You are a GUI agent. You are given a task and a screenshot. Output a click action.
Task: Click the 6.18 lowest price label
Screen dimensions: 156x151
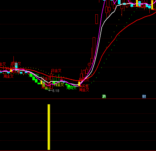(54, 91)
